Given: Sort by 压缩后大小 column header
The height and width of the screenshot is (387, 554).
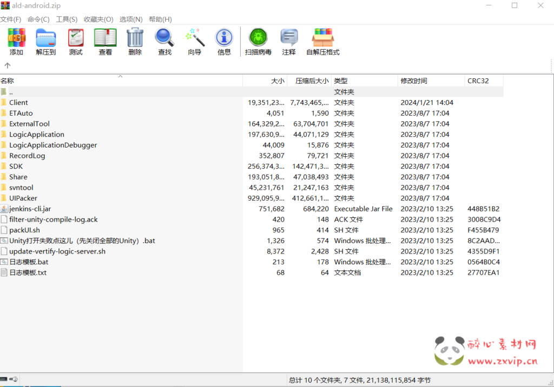Looking at the screenshot, I should (312, 81).
